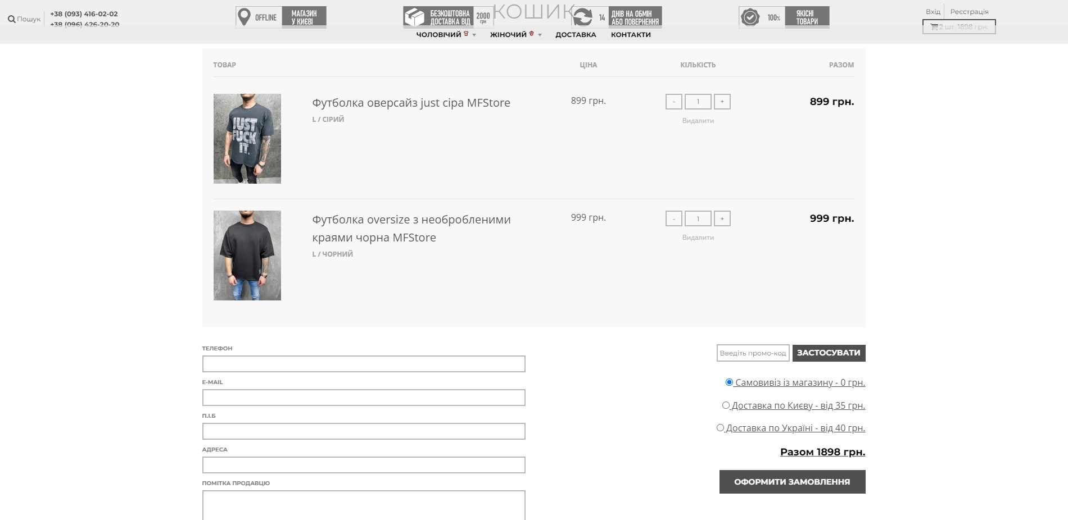Screen dimensions: 1068x520
Task: Choose Доставка по Києву delivery option
Action: pyautogui.click(x=726, y=405)
